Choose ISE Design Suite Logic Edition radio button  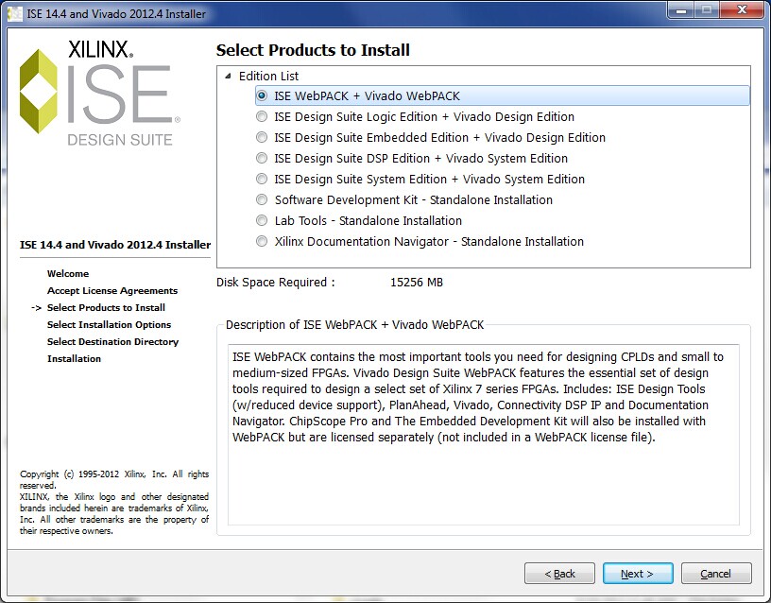tap(262, 117)
